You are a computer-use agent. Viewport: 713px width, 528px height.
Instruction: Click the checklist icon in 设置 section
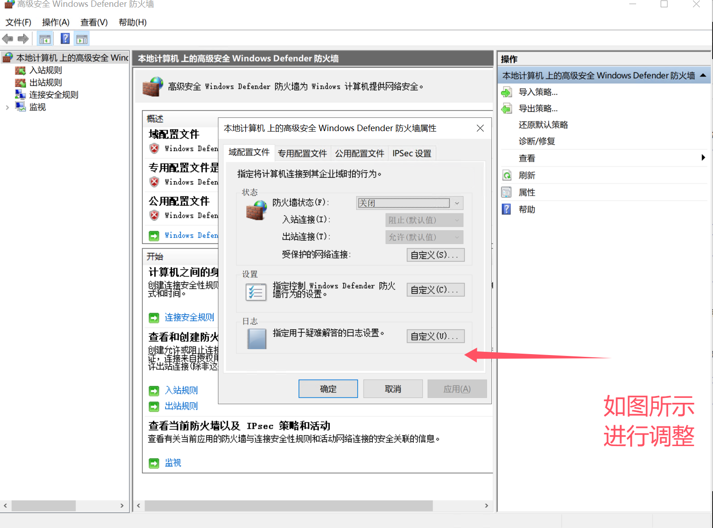point(256,292)
